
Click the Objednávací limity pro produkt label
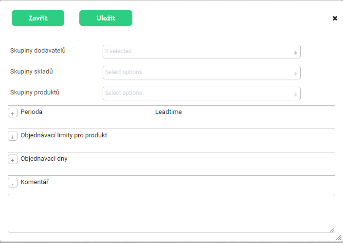click(x=64, y=135)
